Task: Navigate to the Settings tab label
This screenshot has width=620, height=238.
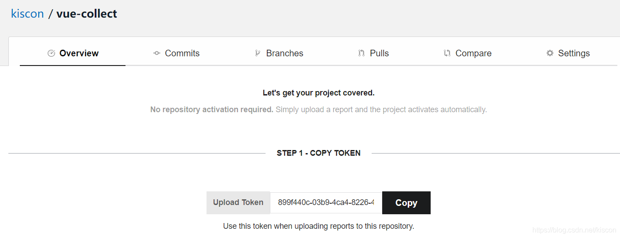Action: (x=574, y=53)
